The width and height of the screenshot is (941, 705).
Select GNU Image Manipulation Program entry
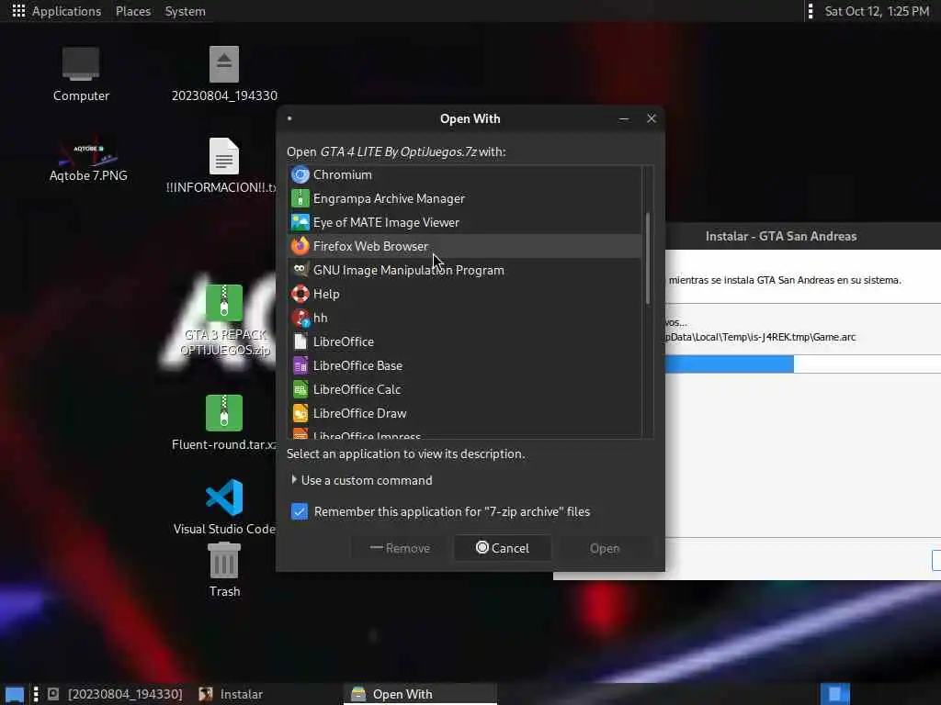click(x=464, y=270)
